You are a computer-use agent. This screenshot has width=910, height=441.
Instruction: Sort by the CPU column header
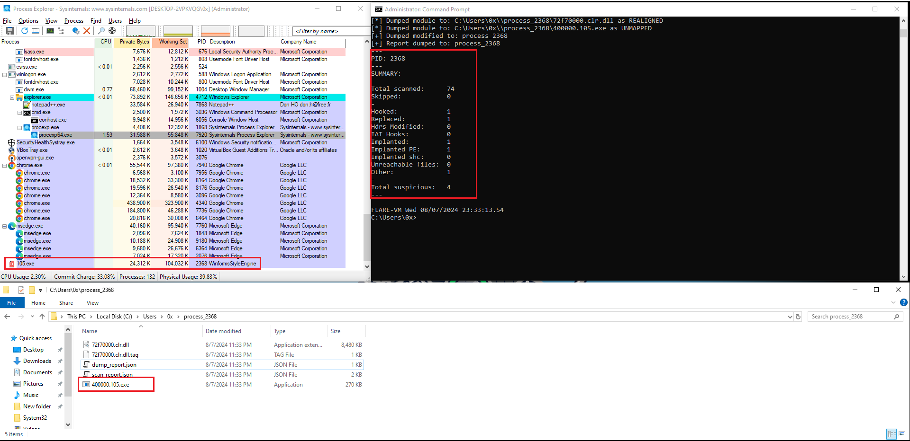click(106, 42)
